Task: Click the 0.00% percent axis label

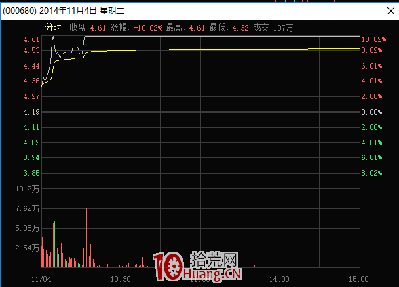Action: [372, 112]
